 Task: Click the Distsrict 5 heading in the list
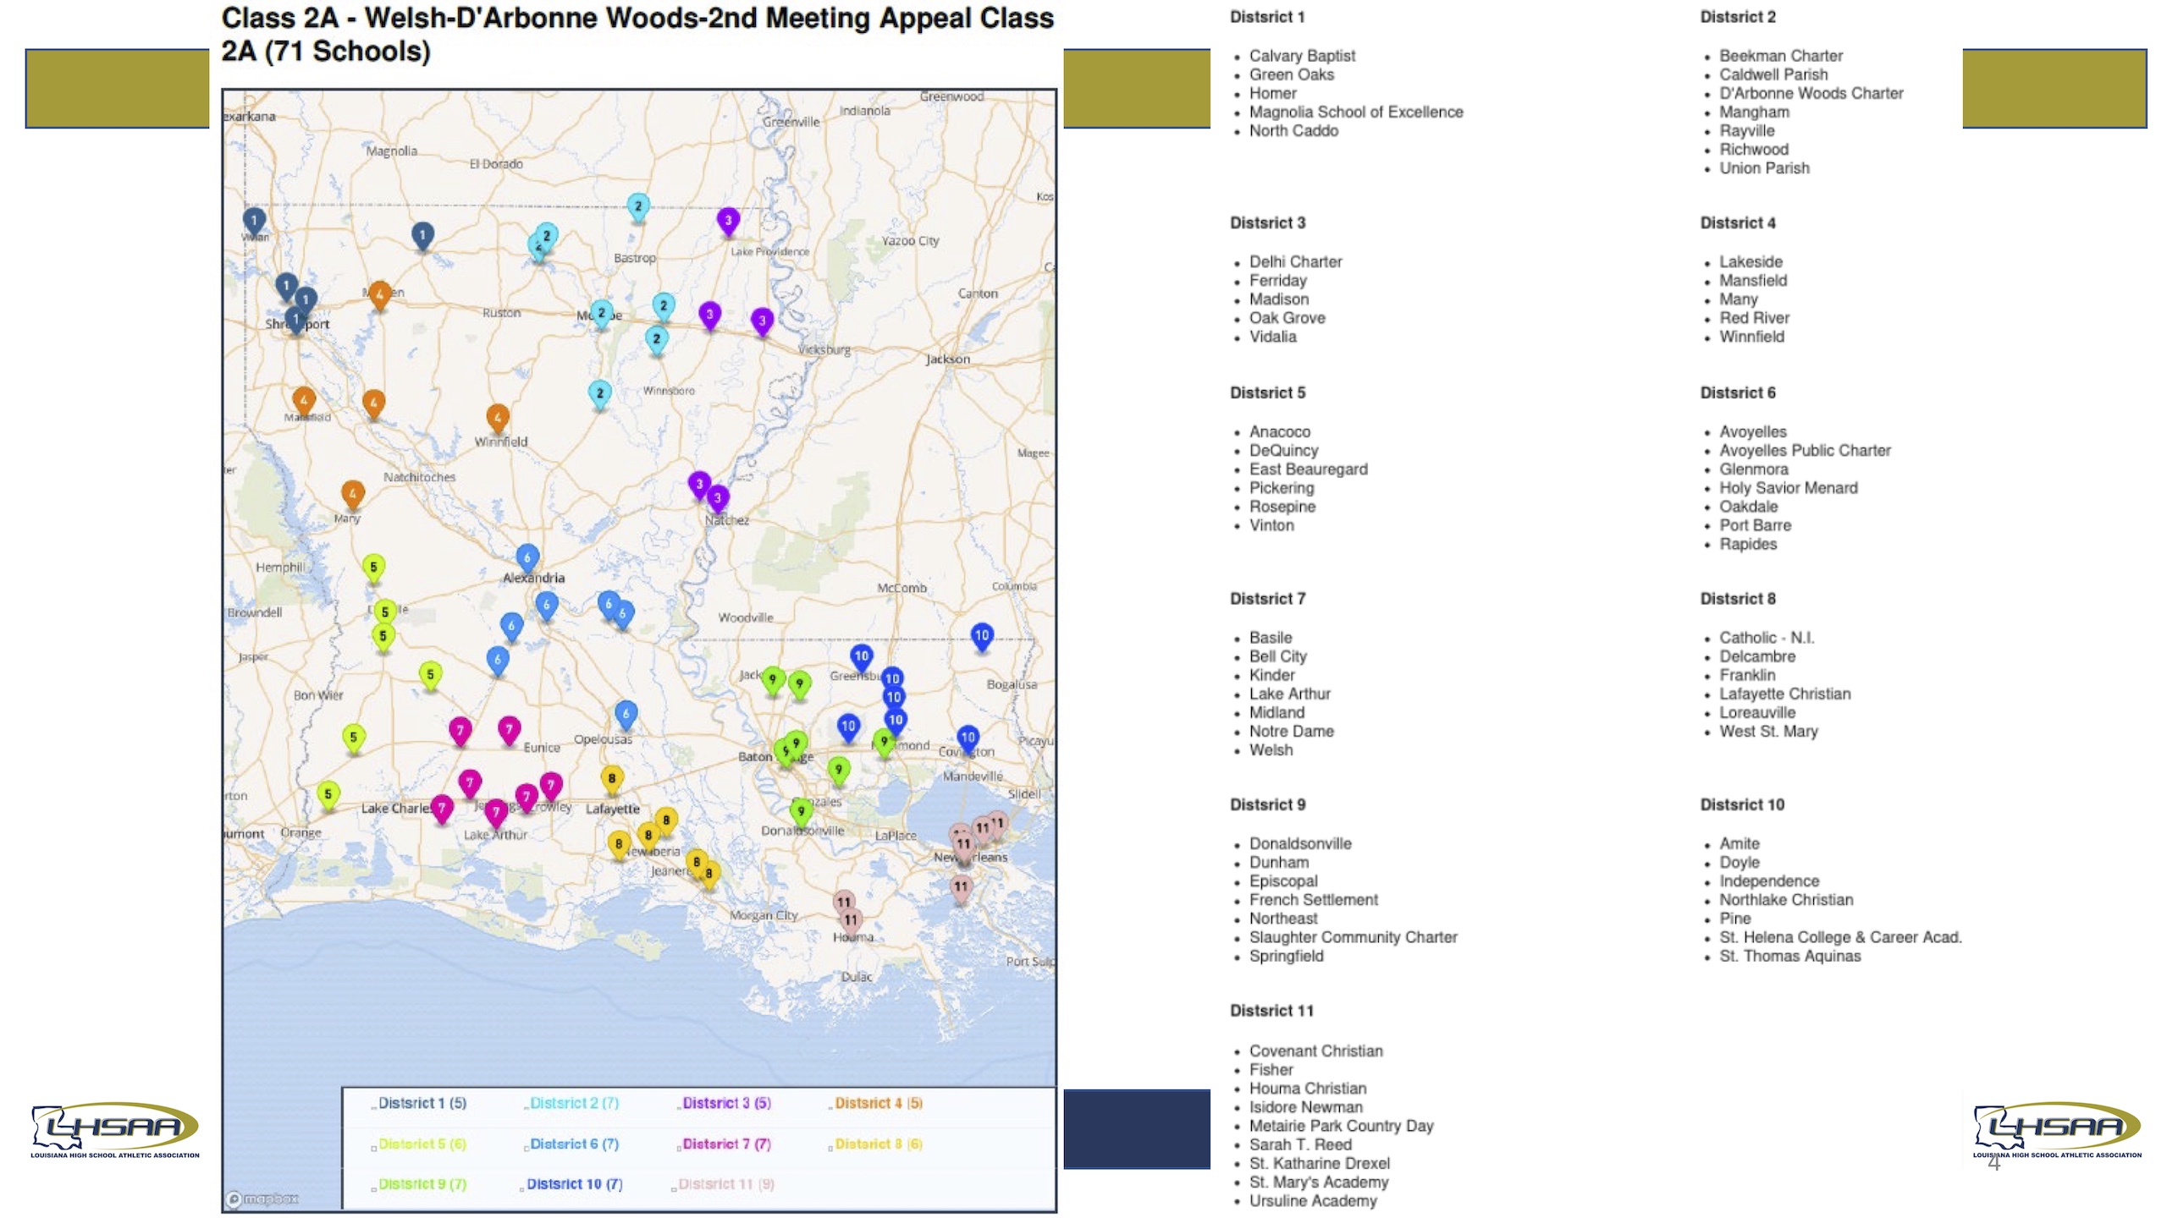[1267, 392]
